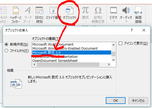This screenshot has width=152, height=108.
Task: Expand the Audio (オーディオ) dropdown arrow
Action: (126, 21)
